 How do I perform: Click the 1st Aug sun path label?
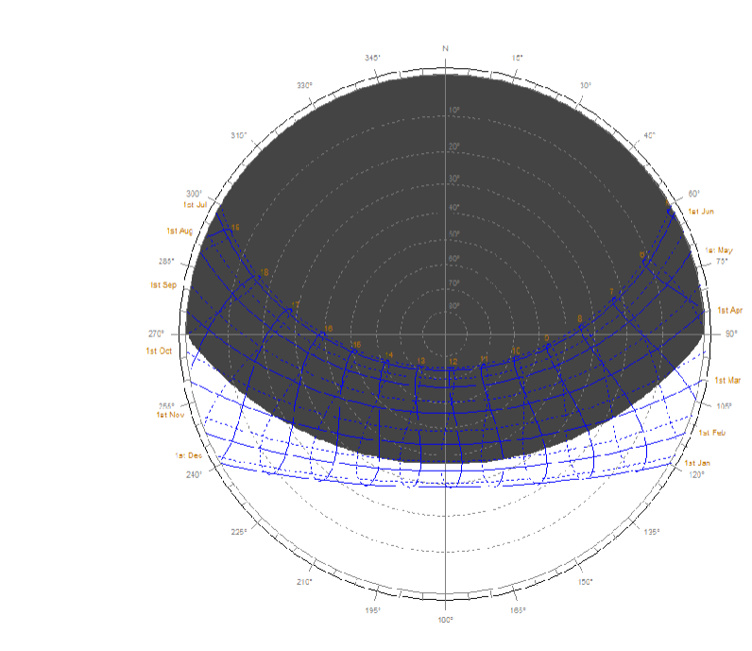[x=179, y=231]
